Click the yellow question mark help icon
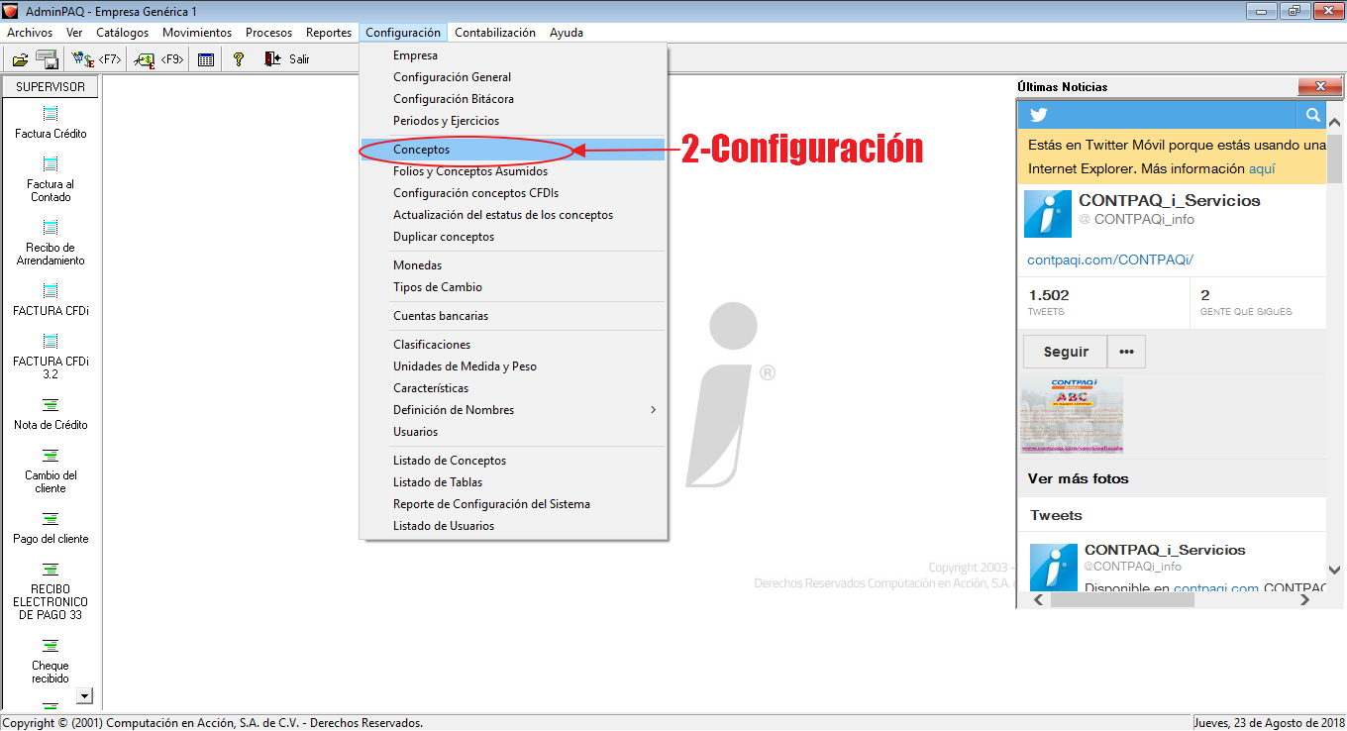 238,59
